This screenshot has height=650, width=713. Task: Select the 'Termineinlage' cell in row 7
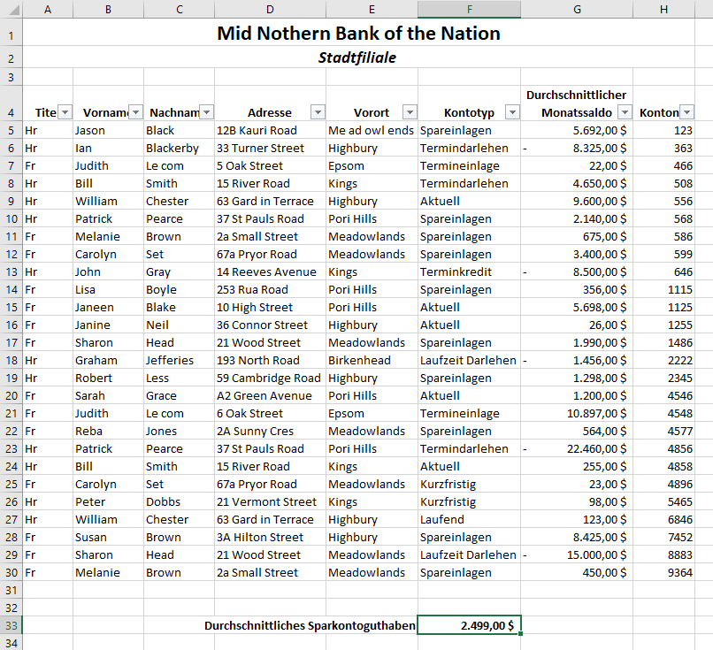(469, 166)
